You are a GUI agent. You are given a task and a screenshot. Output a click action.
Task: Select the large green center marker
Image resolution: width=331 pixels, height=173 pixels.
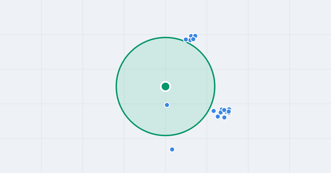tap(165, 87)
